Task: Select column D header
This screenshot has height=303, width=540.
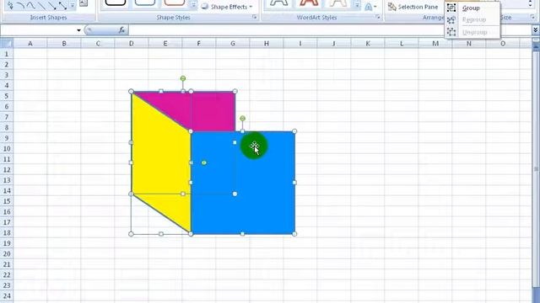Action: pyautogui.click(x=132, y=44)
